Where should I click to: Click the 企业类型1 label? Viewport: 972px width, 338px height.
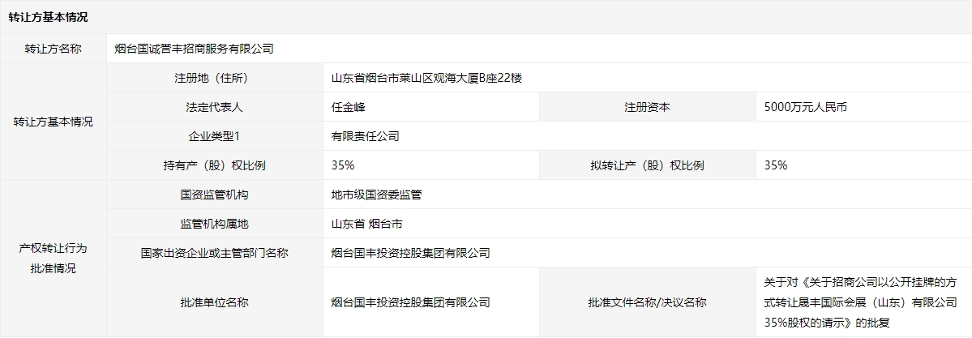pos(214,136)
